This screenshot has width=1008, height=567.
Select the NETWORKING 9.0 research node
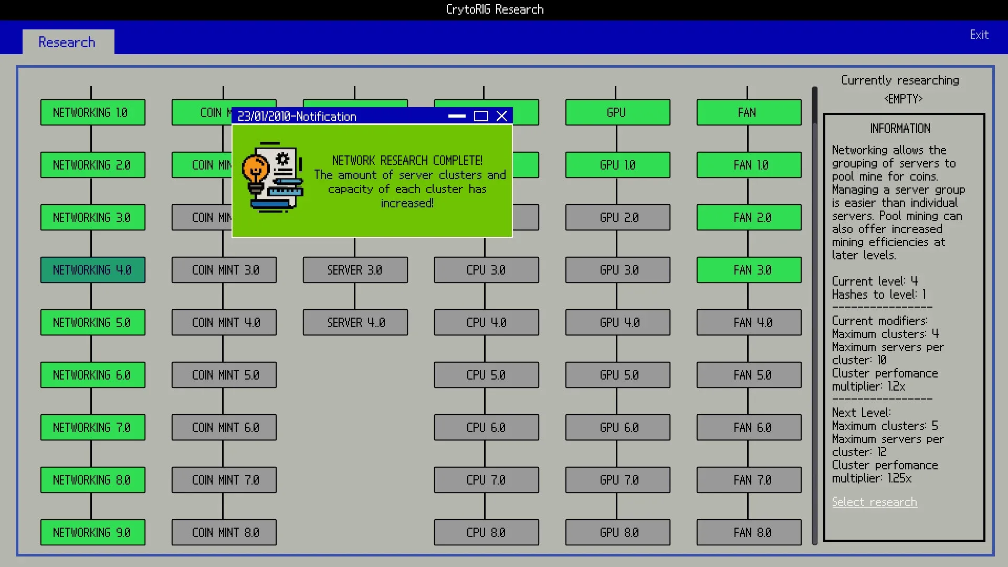[92, 532]
